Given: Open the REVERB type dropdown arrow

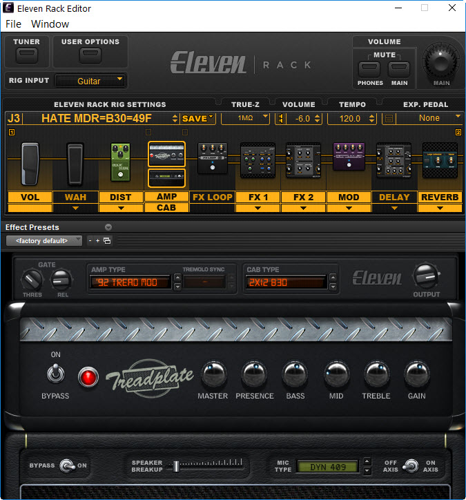Looking at the screenshot, I should tap(440, 209).
